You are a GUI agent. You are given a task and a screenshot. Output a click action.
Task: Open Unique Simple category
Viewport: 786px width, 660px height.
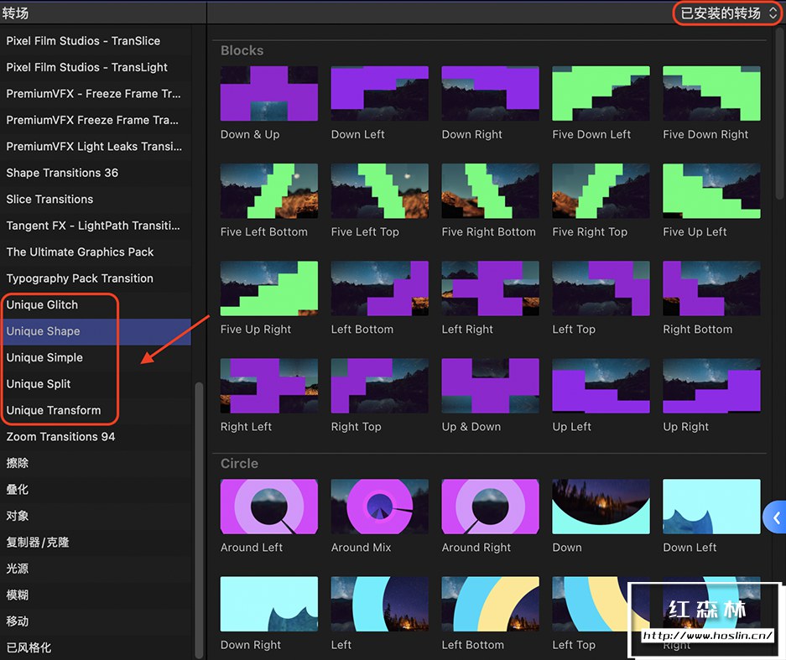[x=96, y=358]
